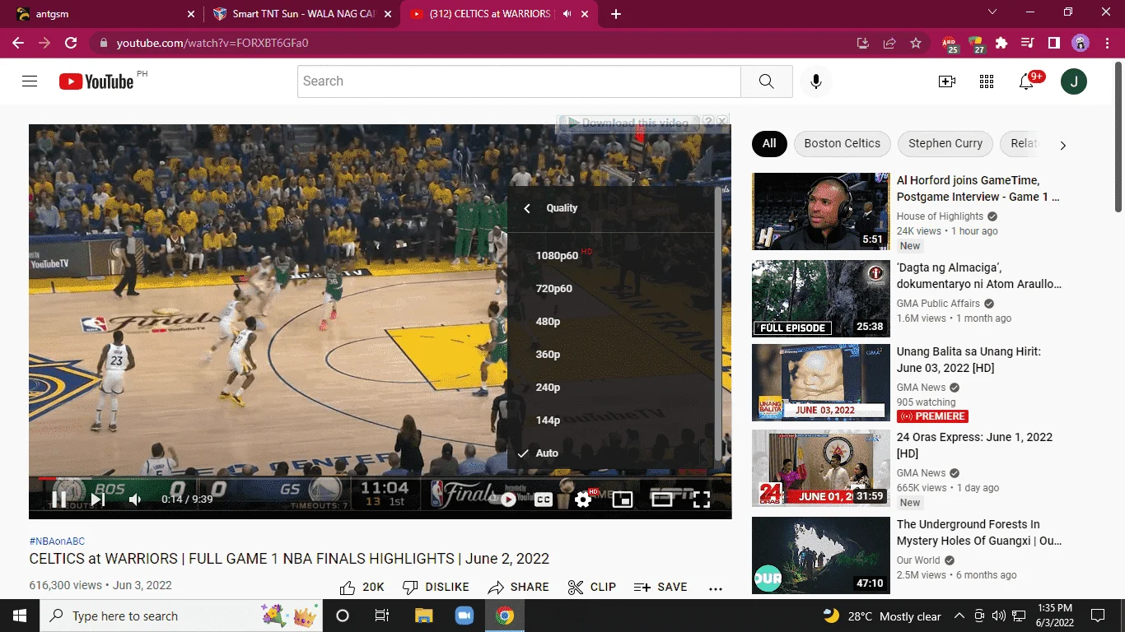Open Al Horford interview thumbnail
Screen dimensions: 1125x632
(x=821, y=211)
